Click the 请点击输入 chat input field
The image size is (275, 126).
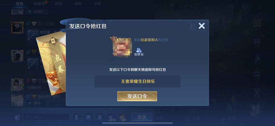pyautogui.click(x=46, y=117)
